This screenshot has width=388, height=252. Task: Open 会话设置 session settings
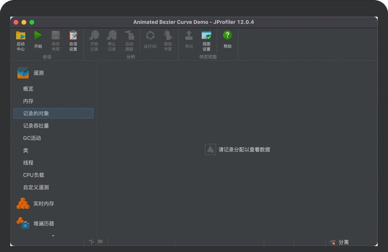point(73,35)
